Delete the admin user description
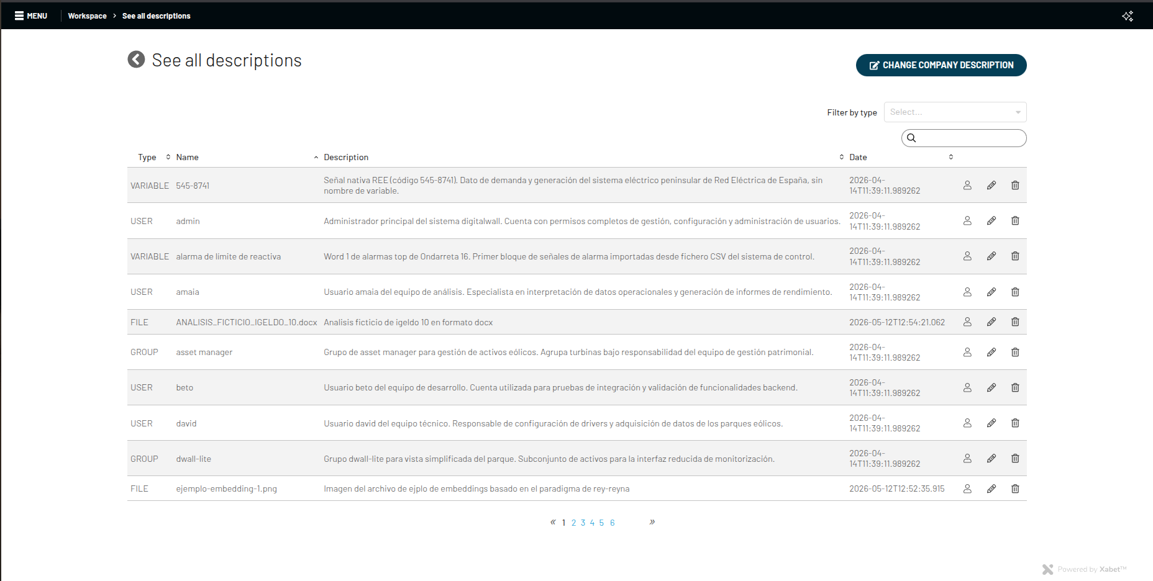 pyautogui.click(x=1015, y=220)
